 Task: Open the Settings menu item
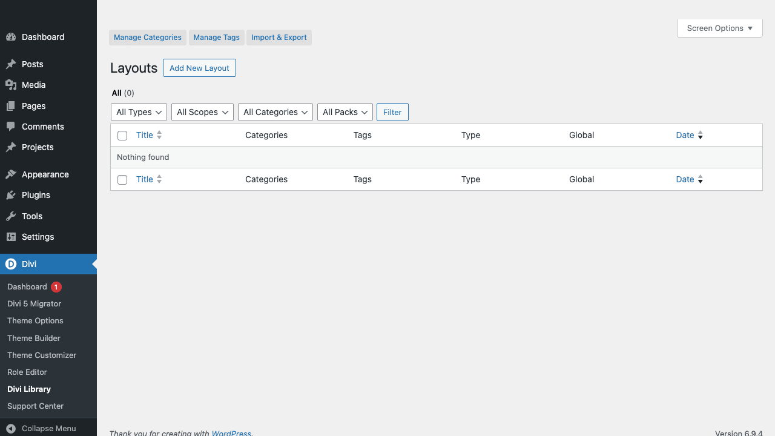[x=48, y=237]
